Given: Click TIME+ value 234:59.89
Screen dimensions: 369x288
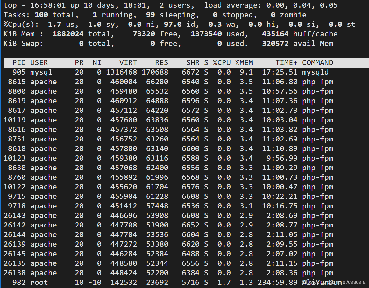Looking at the screenshot, I should click(x=277, y=282).
